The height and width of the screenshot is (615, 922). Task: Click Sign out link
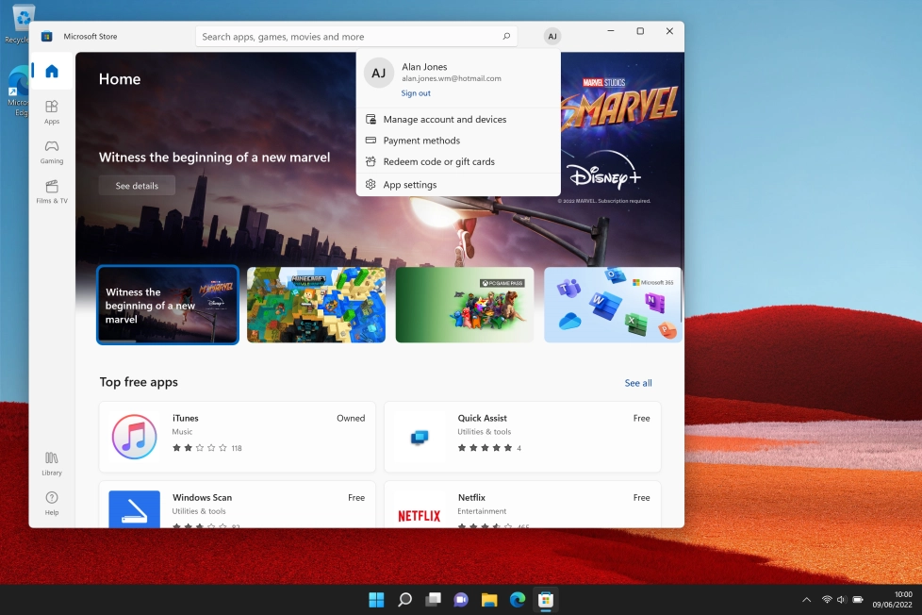click(416, 93)
